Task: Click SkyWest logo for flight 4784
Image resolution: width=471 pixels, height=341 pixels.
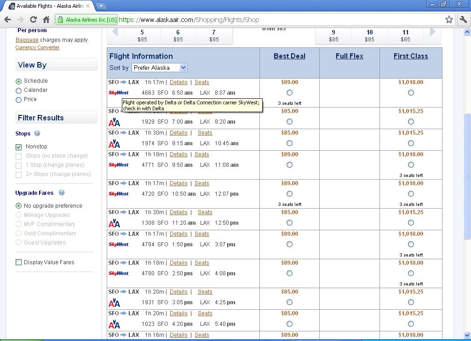Action: tap(119, 244)
